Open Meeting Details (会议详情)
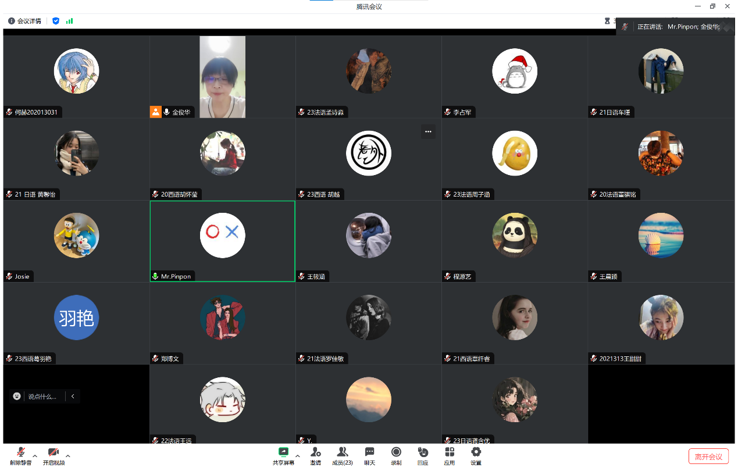The height and width of the screenshot is (471, 738). (x=24, y=21)
